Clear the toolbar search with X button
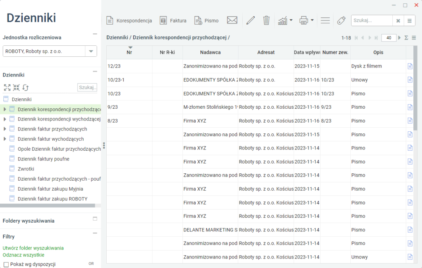 398,21
